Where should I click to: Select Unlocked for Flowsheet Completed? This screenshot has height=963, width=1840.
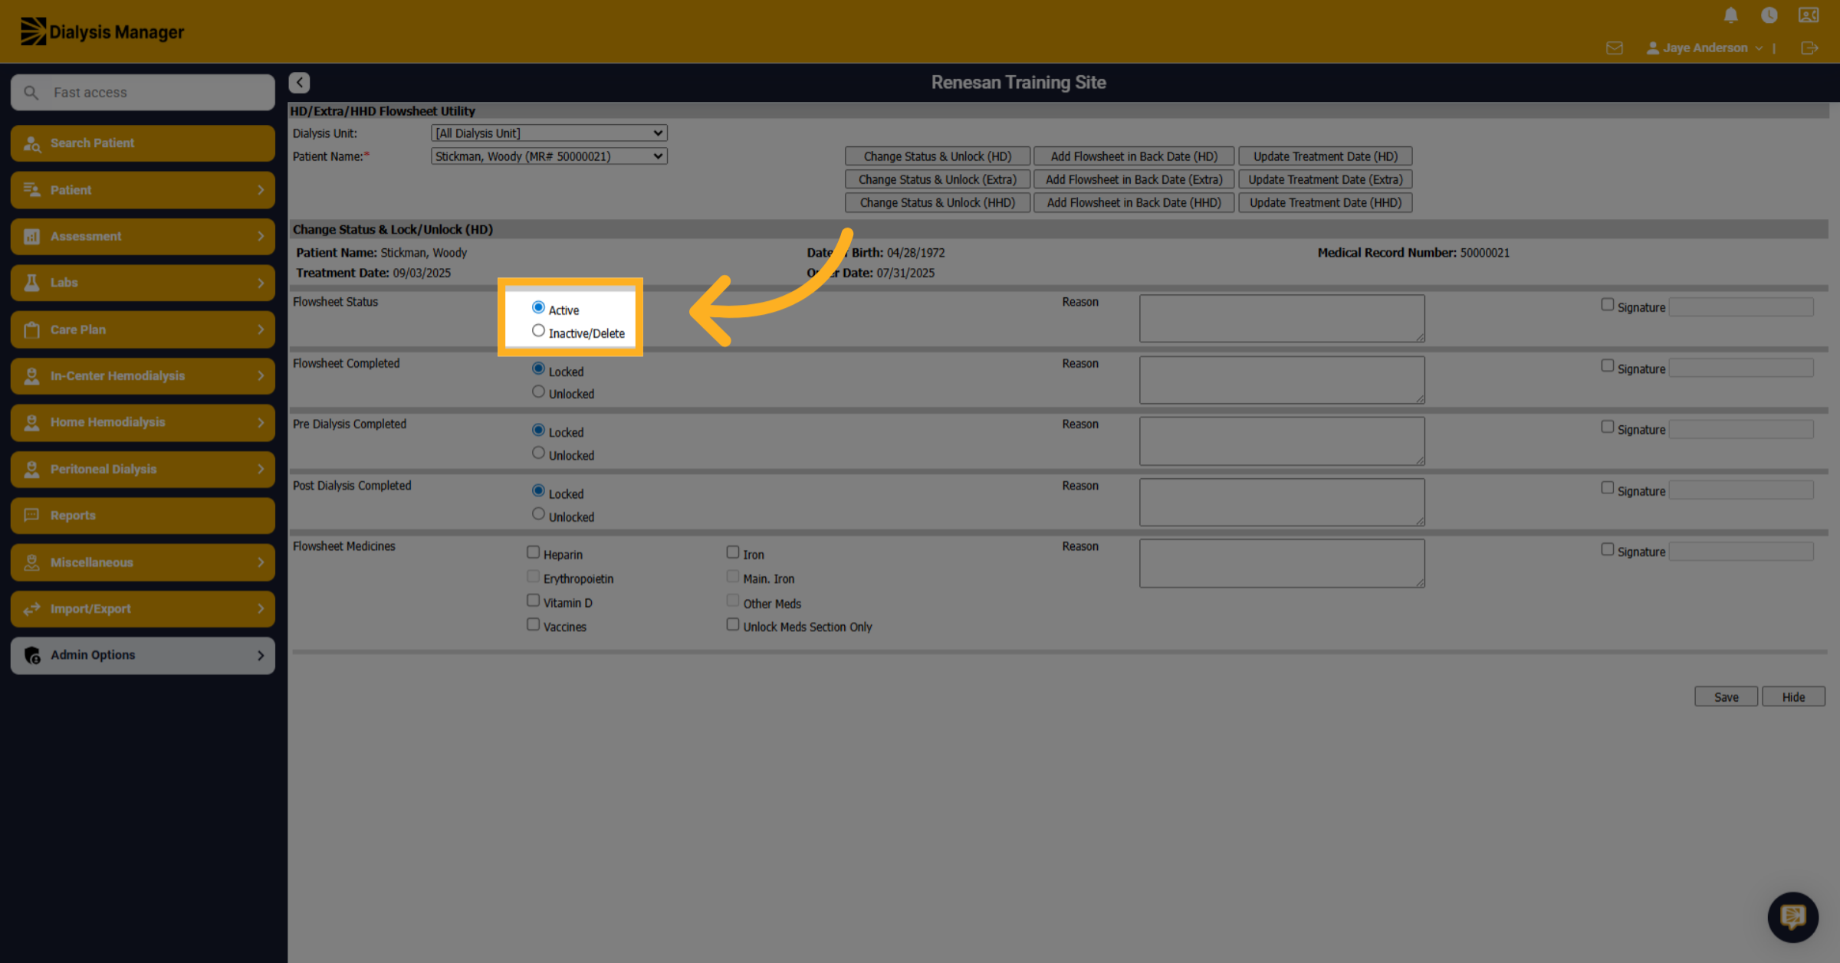[538, 391]
